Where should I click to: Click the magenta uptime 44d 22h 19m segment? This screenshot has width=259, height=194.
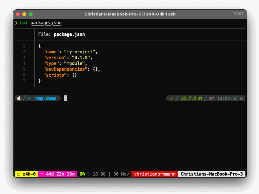[x=58, y=174]
